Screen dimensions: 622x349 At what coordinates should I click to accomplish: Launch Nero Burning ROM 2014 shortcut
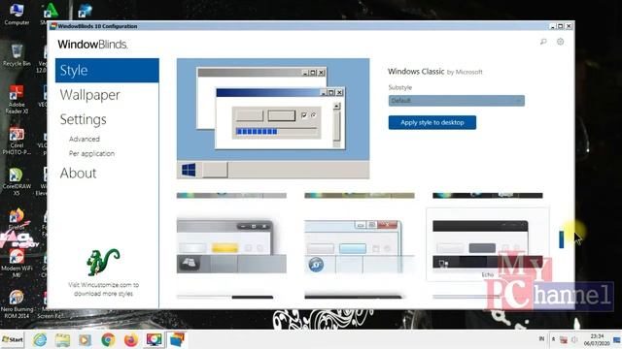coord(17,303)
